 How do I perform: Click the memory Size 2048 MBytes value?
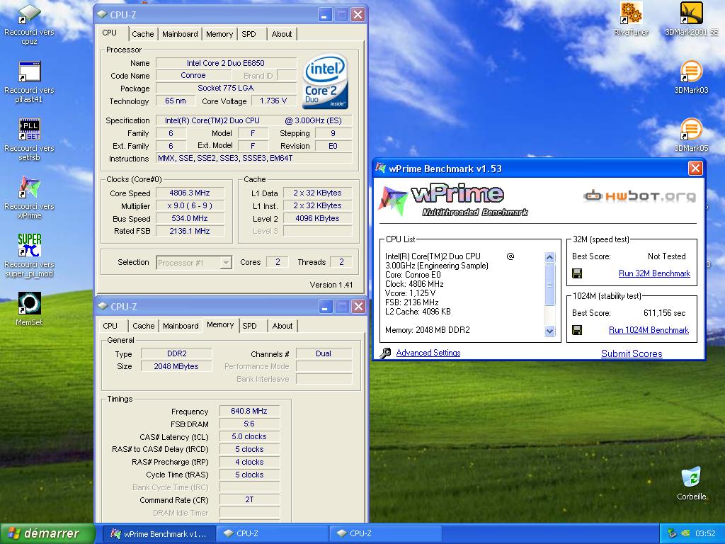click(176, 366)
